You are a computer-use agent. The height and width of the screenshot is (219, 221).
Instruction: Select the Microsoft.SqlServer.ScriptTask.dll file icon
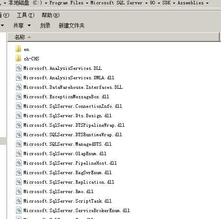19,201
